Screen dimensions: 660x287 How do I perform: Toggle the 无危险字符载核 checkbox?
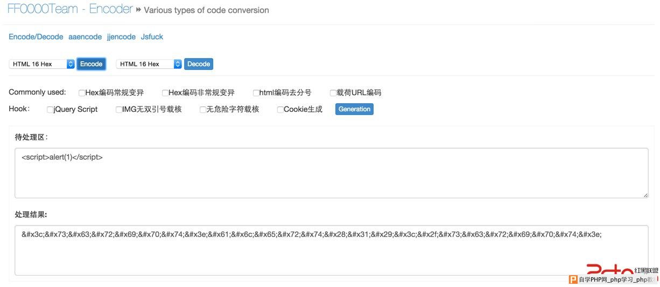(x=203, y=110)
